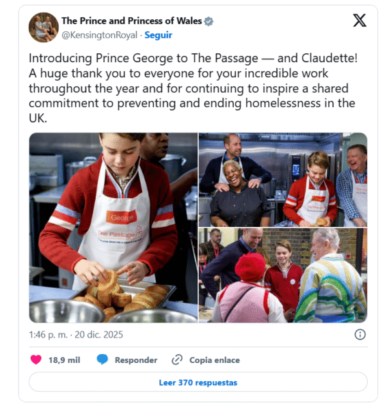Open the kitchen photo with laughing woman
The width and height of the screenshot is (387, 410).
(283, 180)
